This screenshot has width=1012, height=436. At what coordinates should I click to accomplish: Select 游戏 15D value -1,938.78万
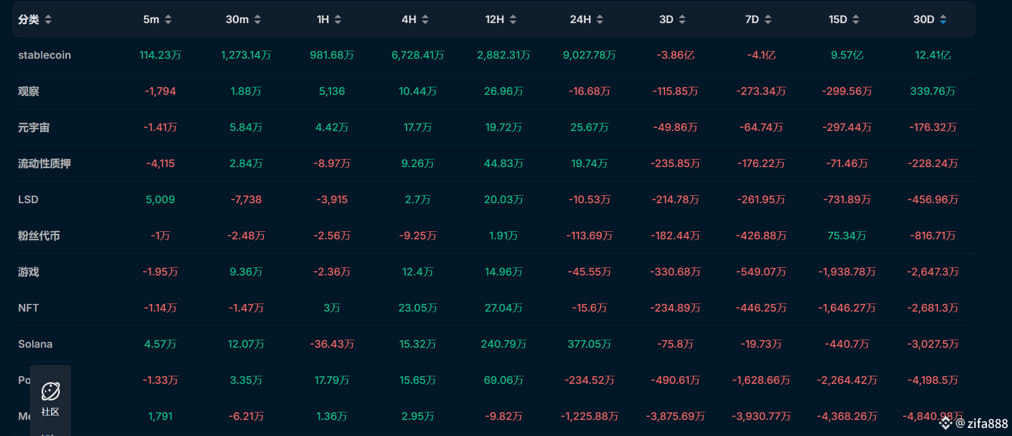click(x=847, y=272)
